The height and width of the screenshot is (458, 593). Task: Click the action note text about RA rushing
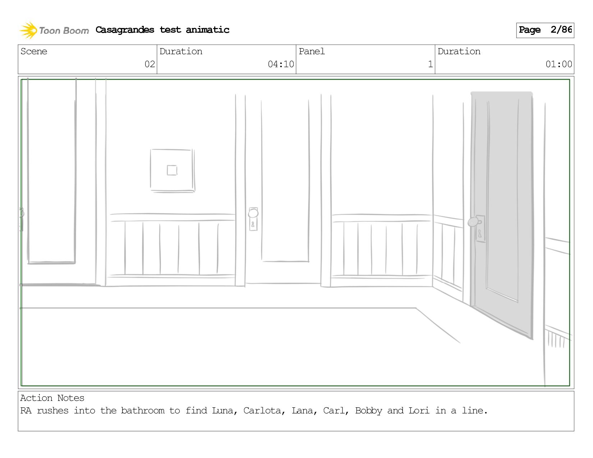(254, 411)
